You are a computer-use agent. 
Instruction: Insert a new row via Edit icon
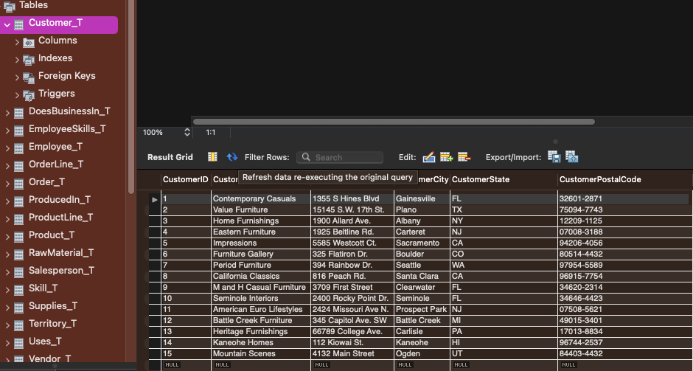click(x=446, y=157)
